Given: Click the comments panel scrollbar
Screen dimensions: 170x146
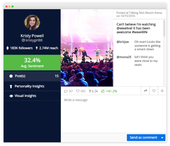Looking at the screenshot, I should coord(164,52).
